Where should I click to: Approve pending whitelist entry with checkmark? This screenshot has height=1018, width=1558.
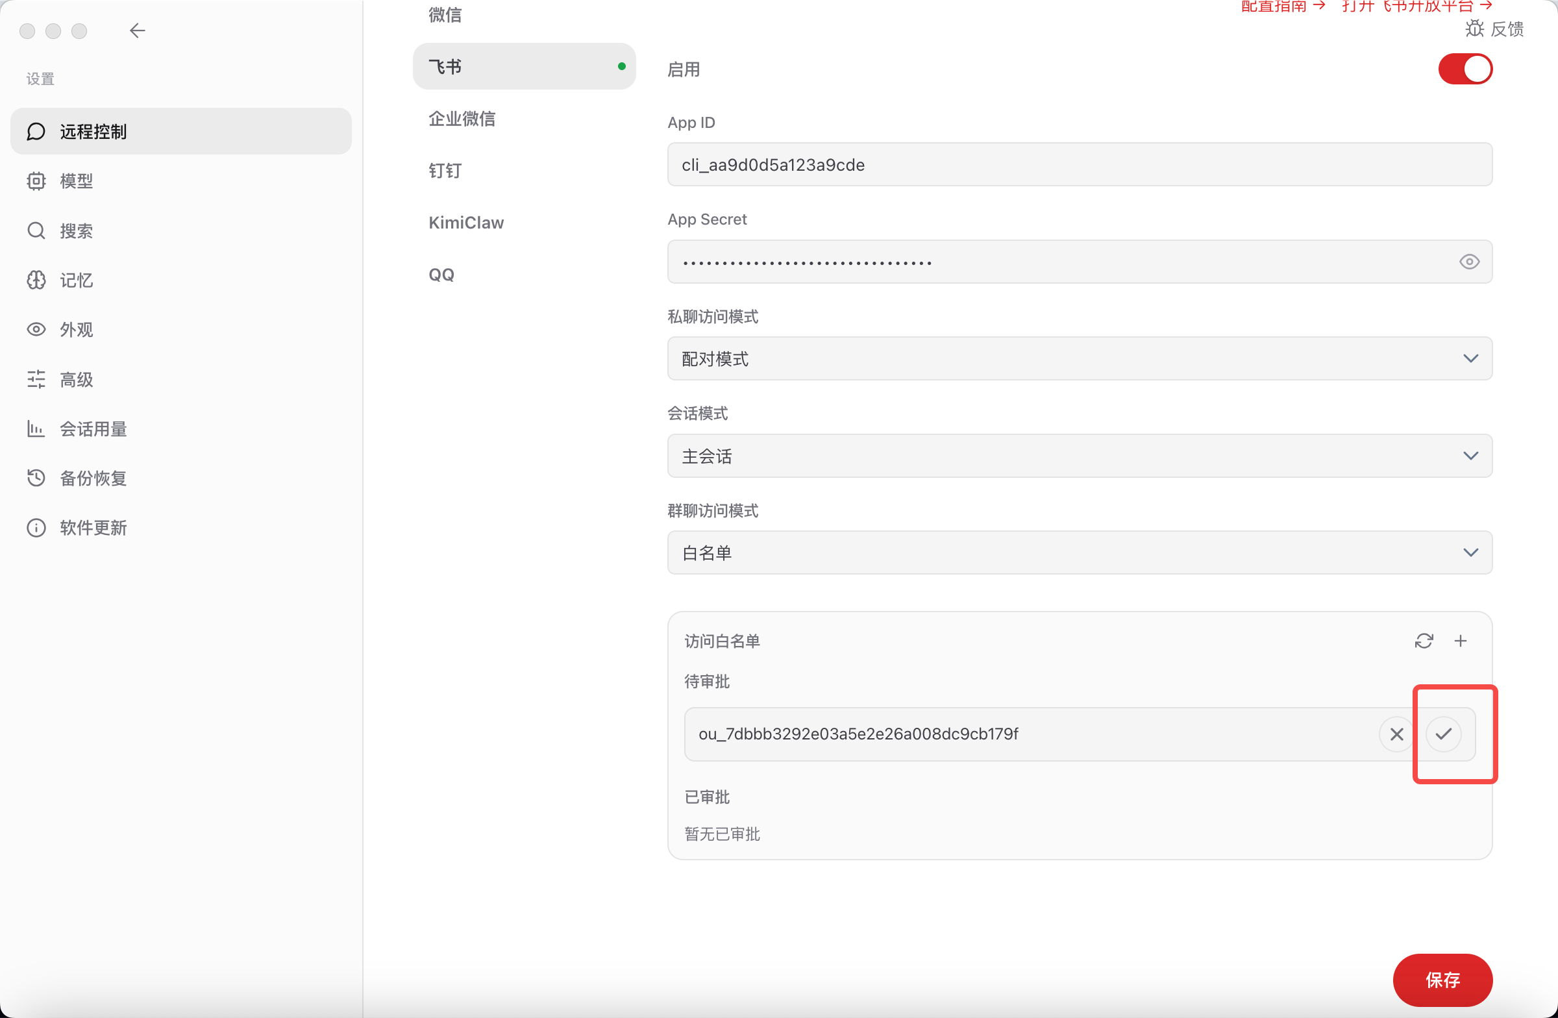click(x=1444, y=734)
